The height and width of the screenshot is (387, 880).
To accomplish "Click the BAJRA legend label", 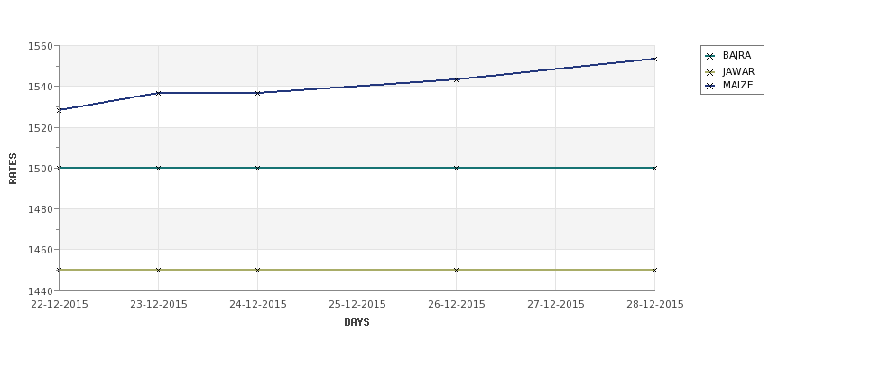I will click(x=736, y=56).
